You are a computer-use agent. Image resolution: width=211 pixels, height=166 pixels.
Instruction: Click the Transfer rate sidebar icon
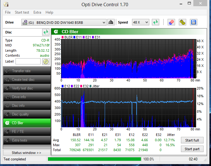click(x=7, y=71)
